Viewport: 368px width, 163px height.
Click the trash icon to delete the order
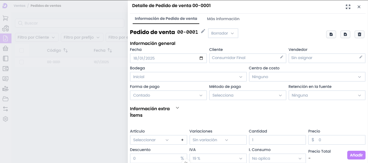[x=359, y=34]
